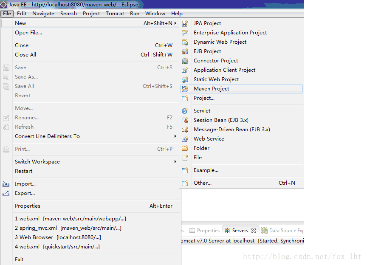Open the Navigate menu
This screenshot has width=367, height=265.
pyautogui.click(x=43, y=14)
